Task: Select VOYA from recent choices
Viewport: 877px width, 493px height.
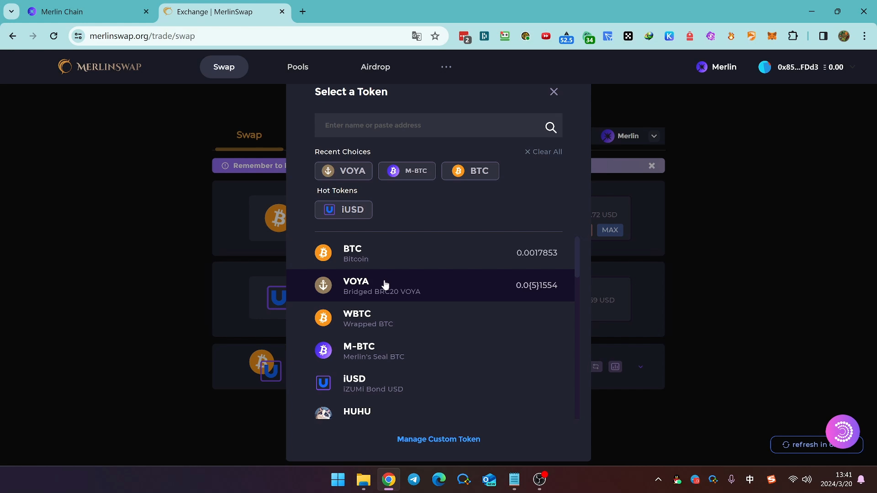Action: click(x=344, y=170)
